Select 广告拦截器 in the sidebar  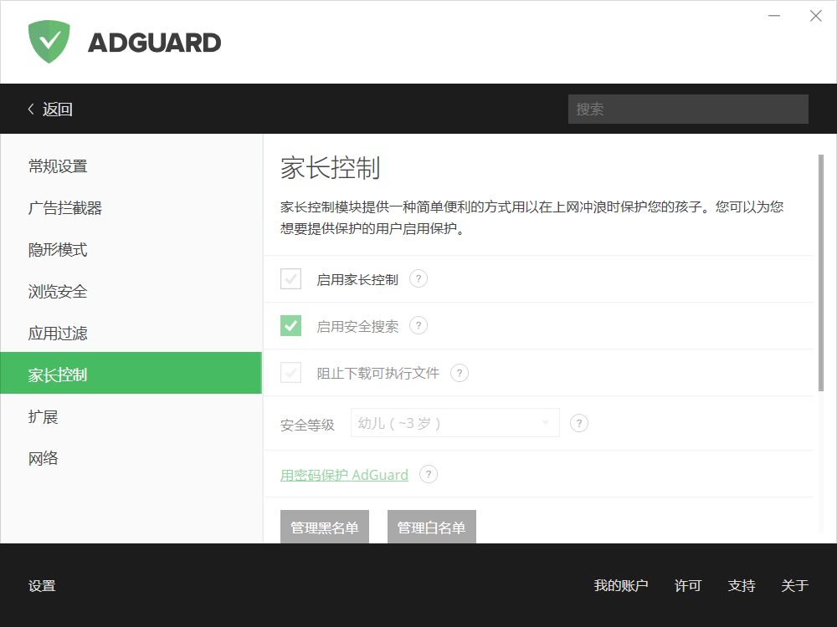[131, 207]
